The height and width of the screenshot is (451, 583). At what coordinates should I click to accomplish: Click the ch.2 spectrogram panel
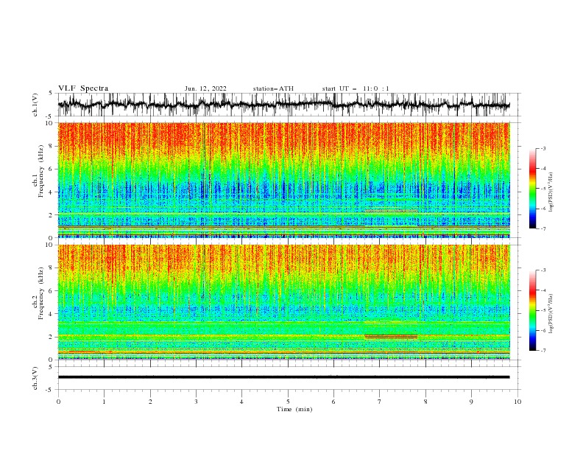283,302
